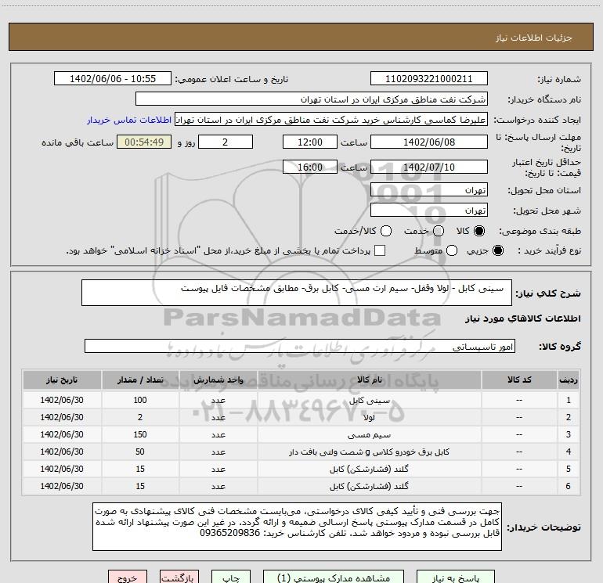The width and height of the screenshot is (603, 583).
Task: Click the goods group field امور تاسیساتی
Action: [x=300, y=346]
